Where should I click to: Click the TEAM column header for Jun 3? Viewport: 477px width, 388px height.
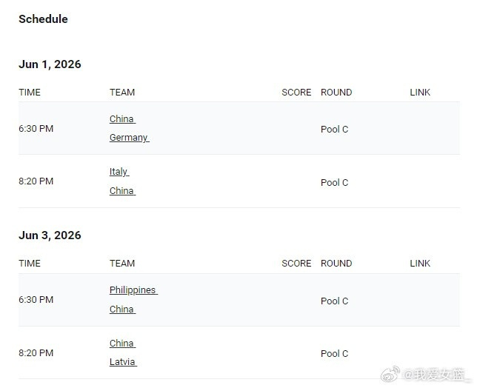(x=122, y=264)
